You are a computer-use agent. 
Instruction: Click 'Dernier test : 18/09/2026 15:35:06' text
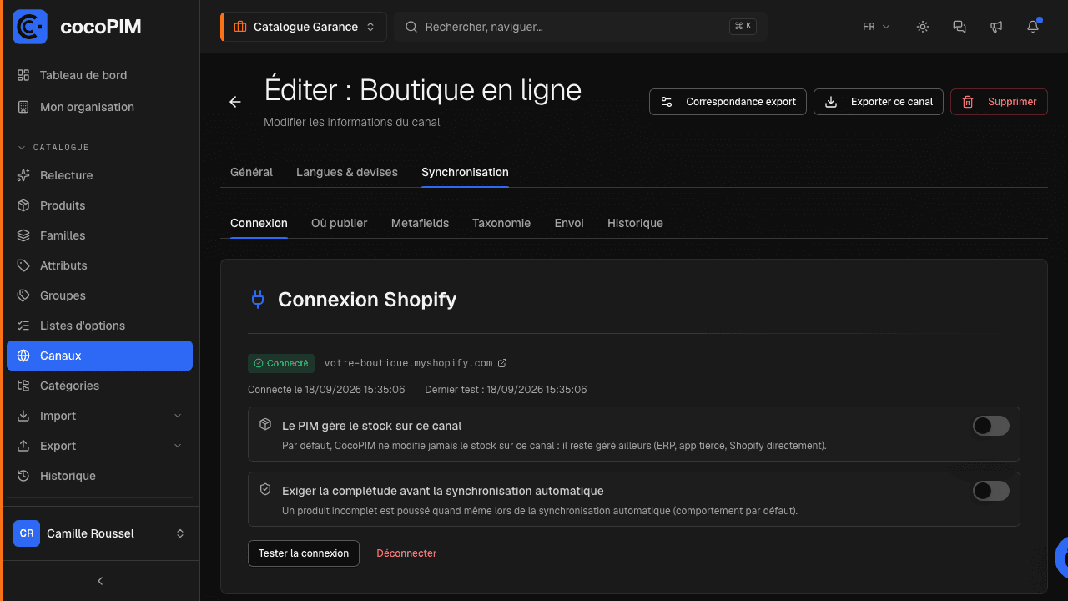pos(506,390)
